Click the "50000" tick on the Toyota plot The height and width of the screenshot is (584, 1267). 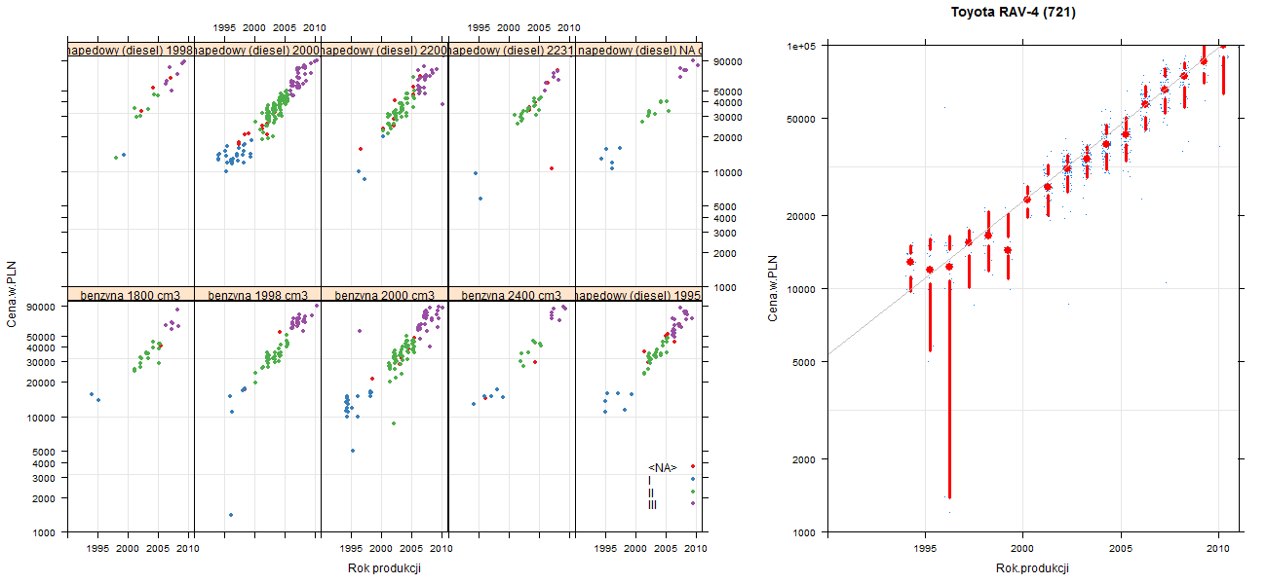coord(801,119)
